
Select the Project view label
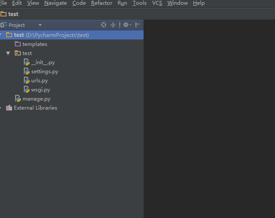pos(16,25)
